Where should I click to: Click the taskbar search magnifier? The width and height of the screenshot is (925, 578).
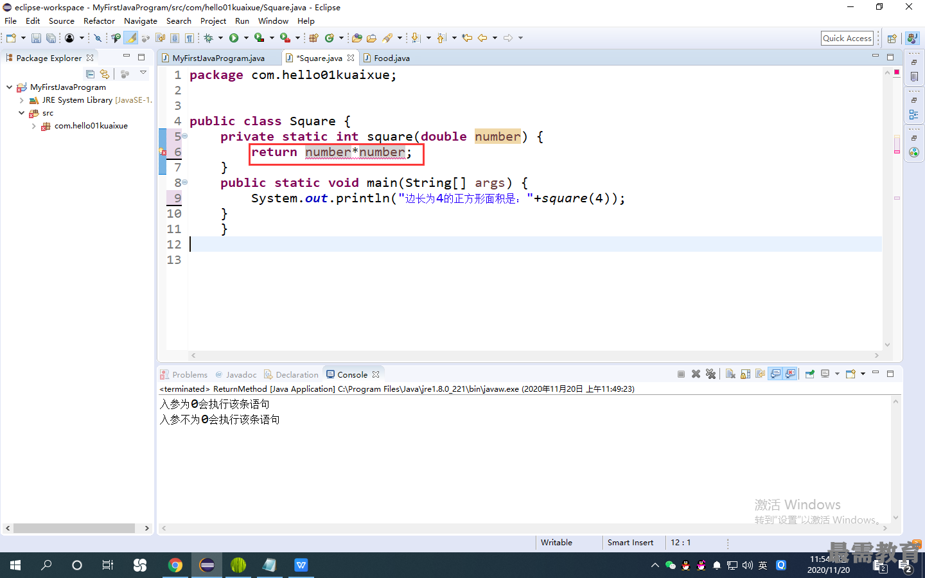(46, 565)
